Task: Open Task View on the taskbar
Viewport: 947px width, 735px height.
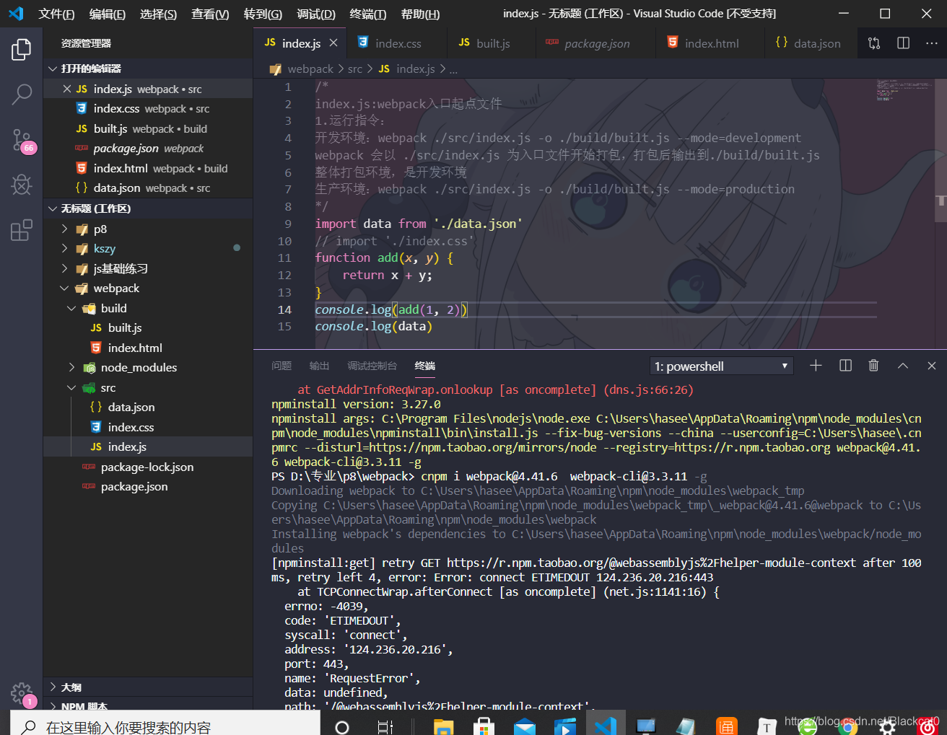Action: click(x=385, y=726)
